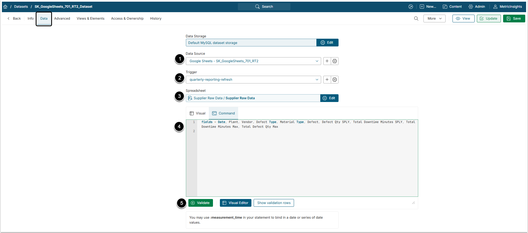
Task: Open the favorites globe icon in top bar
Action: (411, 7)
